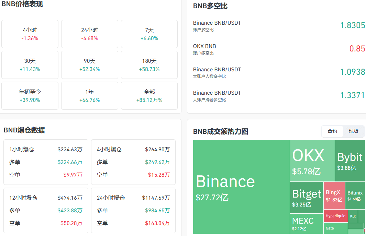Click 1小时爆仓 total $234.63万
The height and width of the screenshot is (236, 366).
tap(70, 149)
